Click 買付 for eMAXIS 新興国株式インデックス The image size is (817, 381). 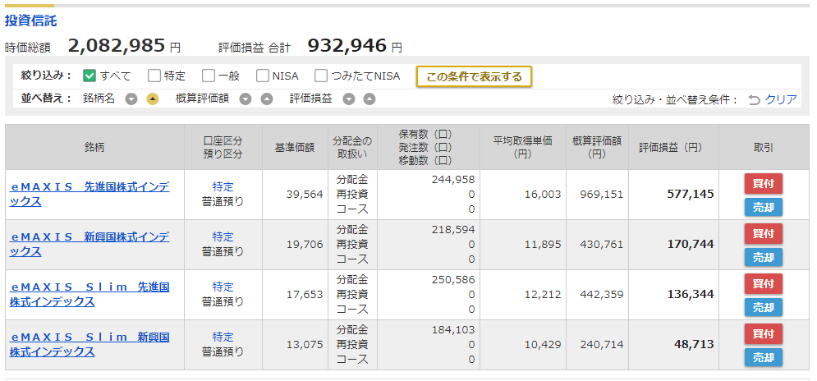coord(764,233)
